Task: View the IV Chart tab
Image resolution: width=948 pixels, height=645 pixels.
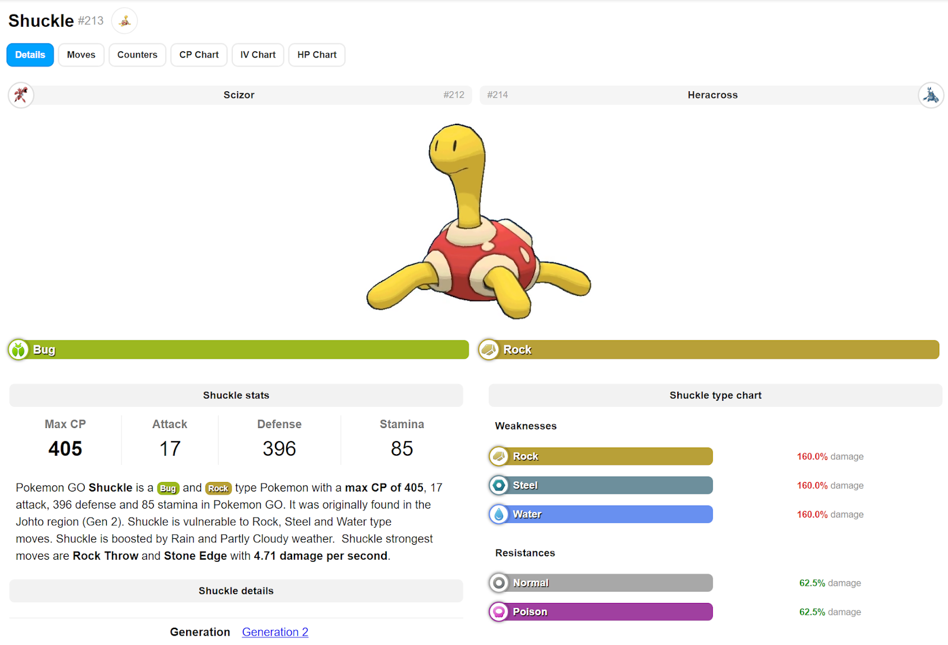Action: tap(258, 55)
